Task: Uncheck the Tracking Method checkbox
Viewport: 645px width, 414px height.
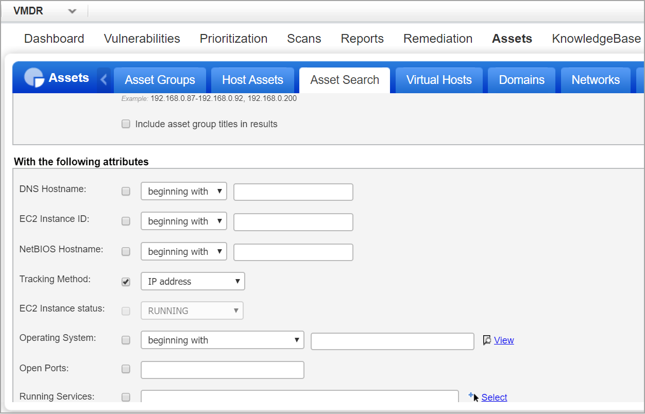Action: tap(126, 282)
